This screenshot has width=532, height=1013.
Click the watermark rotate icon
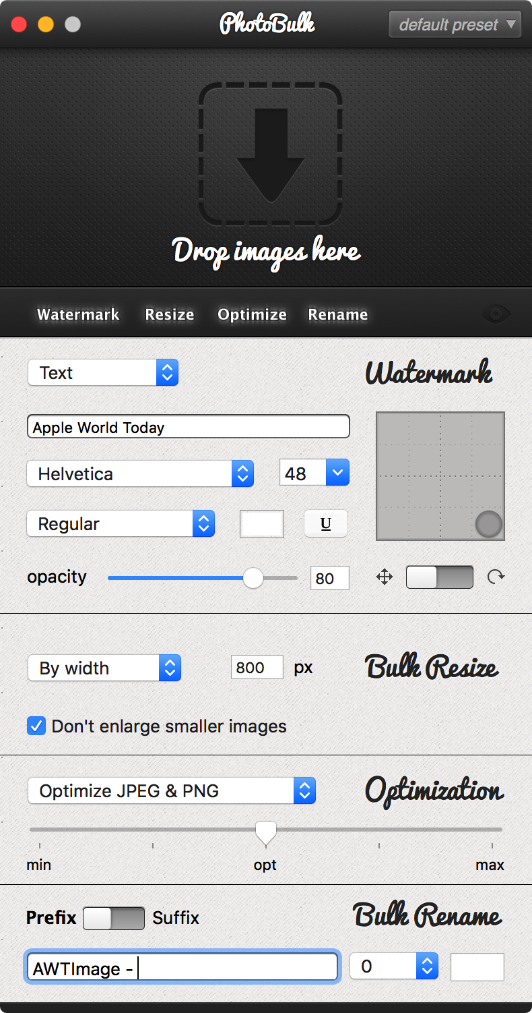coord(496,577)
